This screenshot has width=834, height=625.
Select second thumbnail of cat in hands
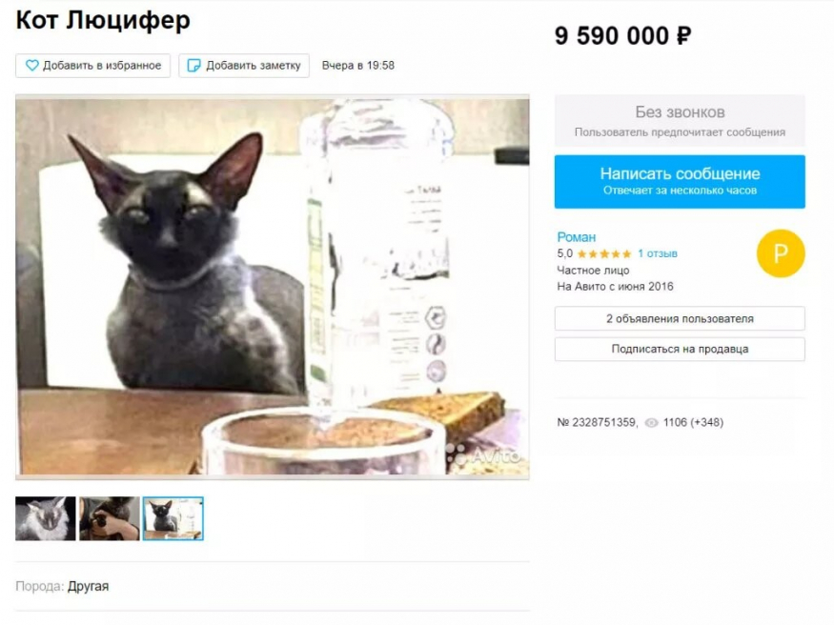pos(109,518)
